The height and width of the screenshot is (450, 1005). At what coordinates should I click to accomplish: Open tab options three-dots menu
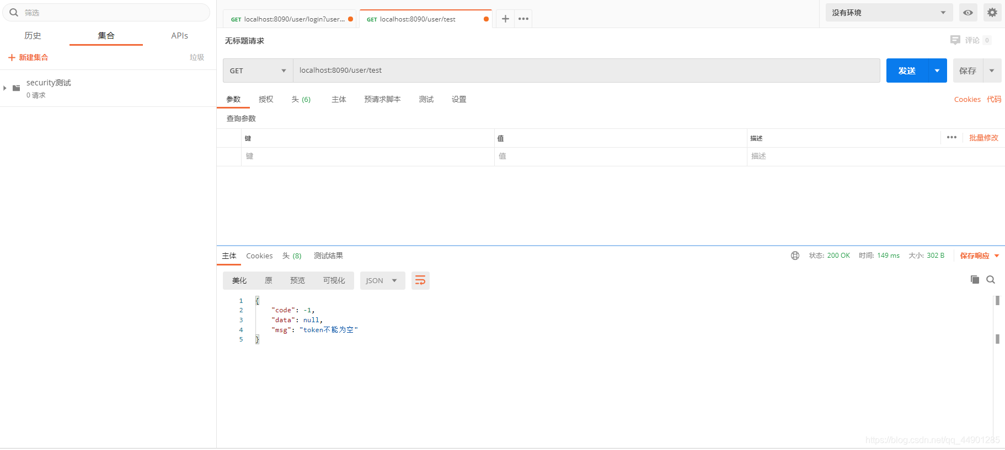(x=523, y=19)
